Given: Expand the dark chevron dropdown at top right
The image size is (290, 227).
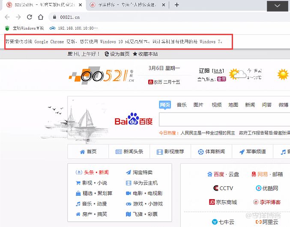Looking at the screenshot, I should point(278,6).
